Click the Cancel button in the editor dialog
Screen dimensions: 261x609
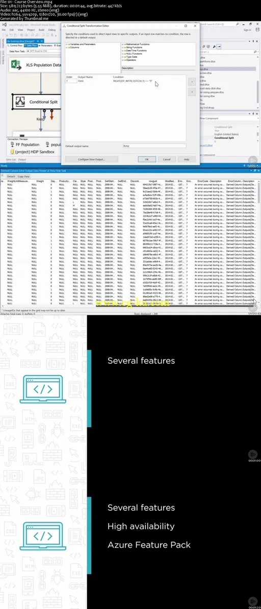pos(167,159)
